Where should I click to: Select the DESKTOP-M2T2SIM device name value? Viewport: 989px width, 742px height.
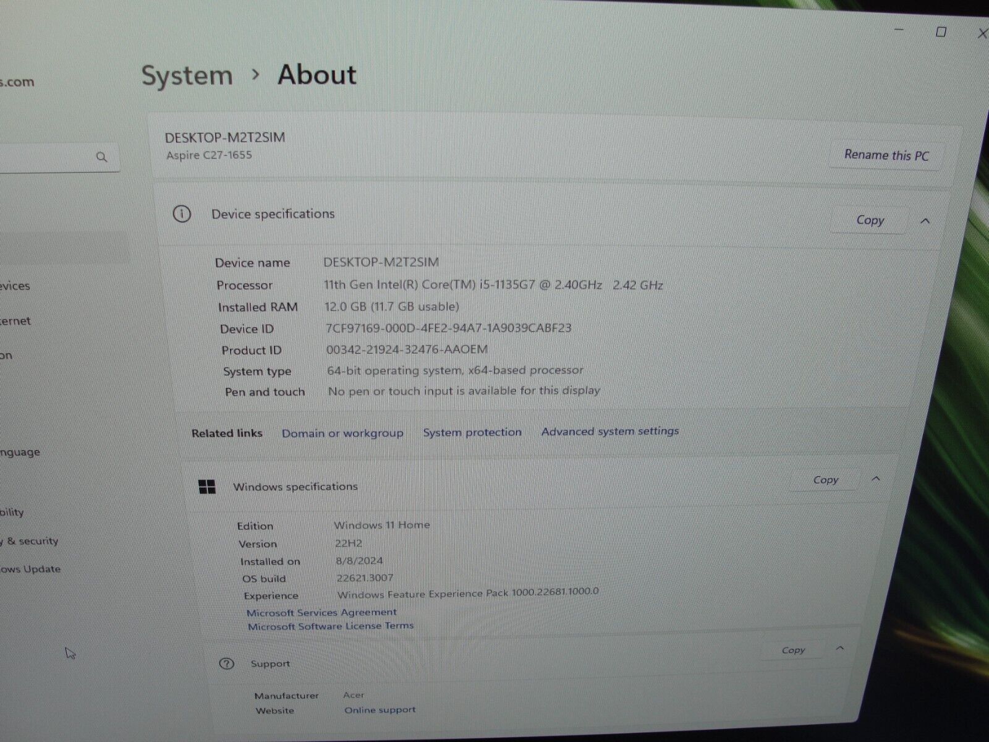pyautogui.click(x=381, y=262)
